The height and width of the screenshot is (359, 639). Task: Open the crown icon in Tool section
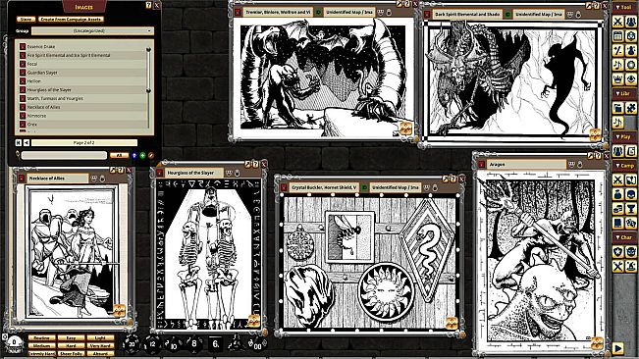coord(617,78)
